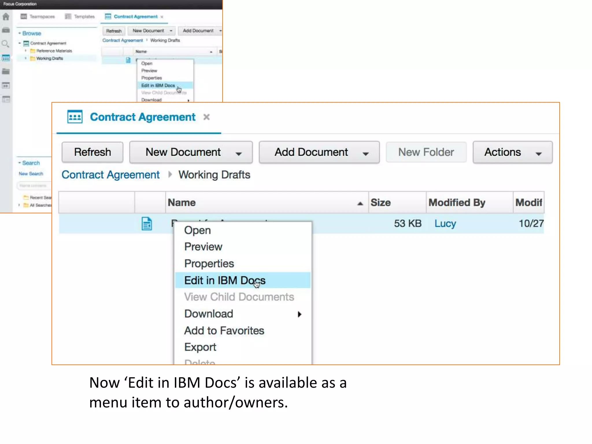The image size is (592, 444).
Task: Click the large Refresh button
Action: click(92, 152)
